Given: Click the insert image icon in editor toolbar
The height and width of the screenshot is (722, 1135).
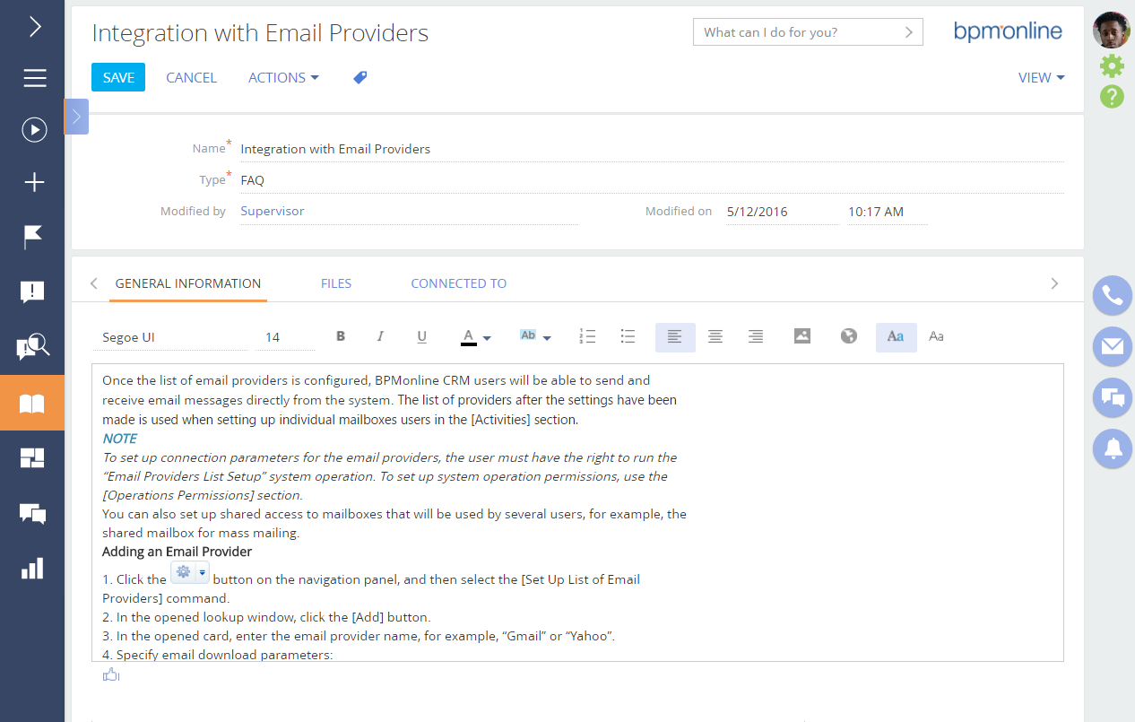Looking at the screenshot, I should tap(802, 336).
